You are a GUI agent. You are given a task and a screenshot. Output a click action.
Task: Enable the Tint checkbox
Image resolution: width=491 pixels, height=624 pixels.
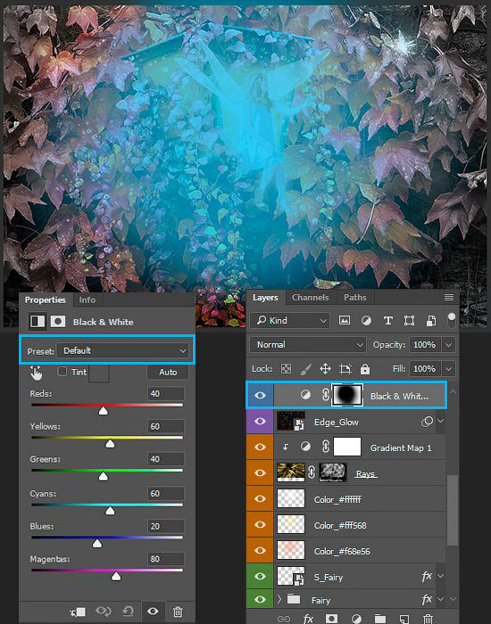(x=62, y=372)
